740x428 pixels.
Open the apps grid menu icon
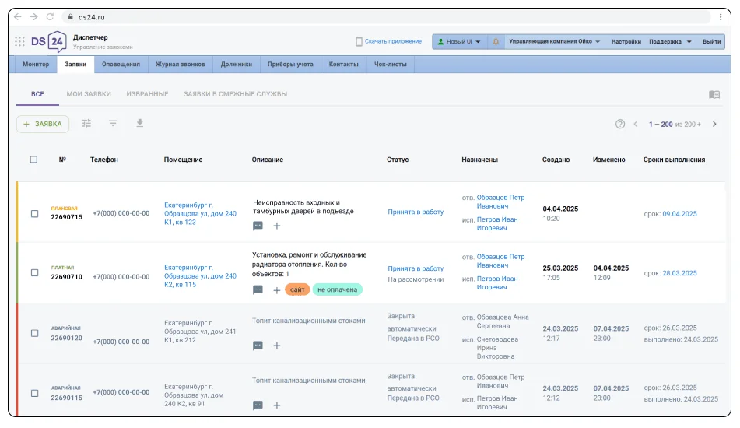click(x=19, y=41)
